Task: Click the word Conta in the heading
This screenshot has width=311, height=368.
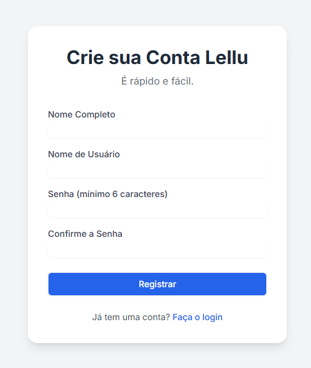Action: point(173,57)
